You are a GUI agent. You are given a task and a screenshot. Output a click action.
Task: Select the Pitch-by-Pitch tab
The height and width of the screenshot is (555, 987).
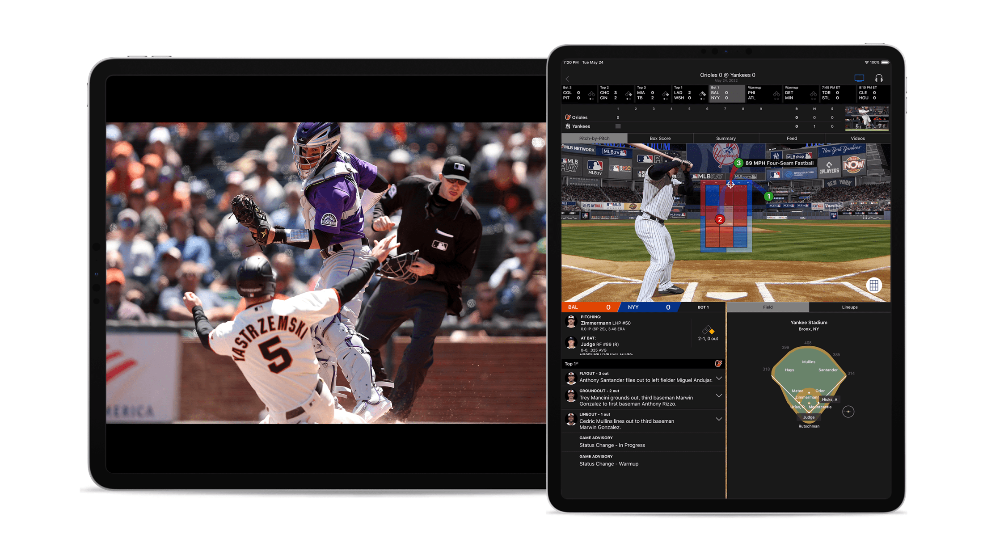click(x=595, y=138)
